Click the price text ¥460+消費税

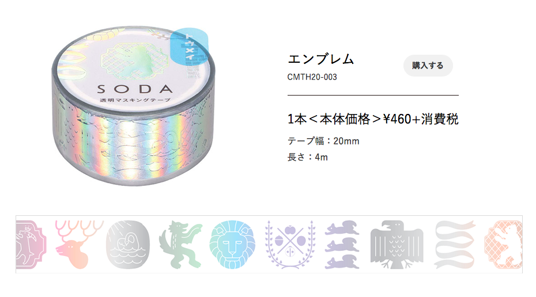(x=421, y=119)
